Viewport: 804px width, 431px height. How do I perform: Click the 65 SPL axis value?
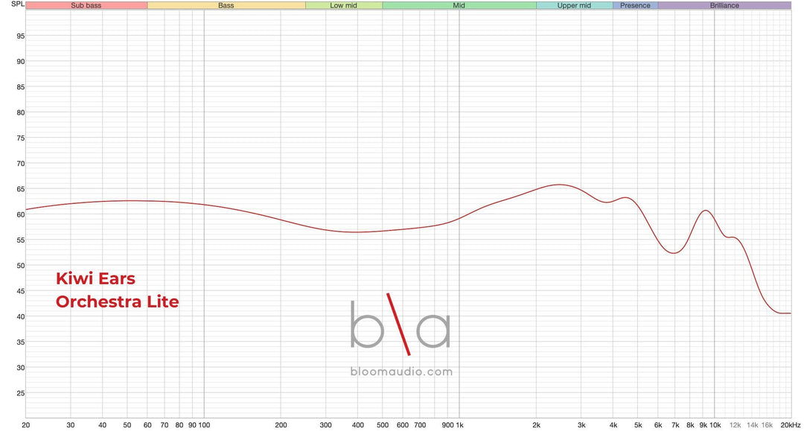21,189
